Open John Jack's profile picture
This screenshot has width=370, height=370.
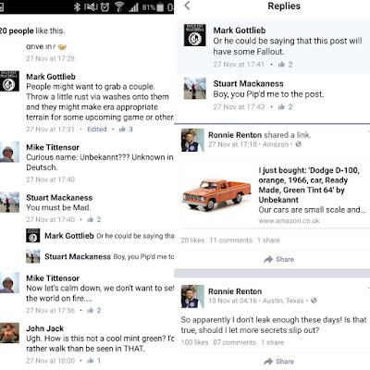pyautogui.click(x=9, y=333)
